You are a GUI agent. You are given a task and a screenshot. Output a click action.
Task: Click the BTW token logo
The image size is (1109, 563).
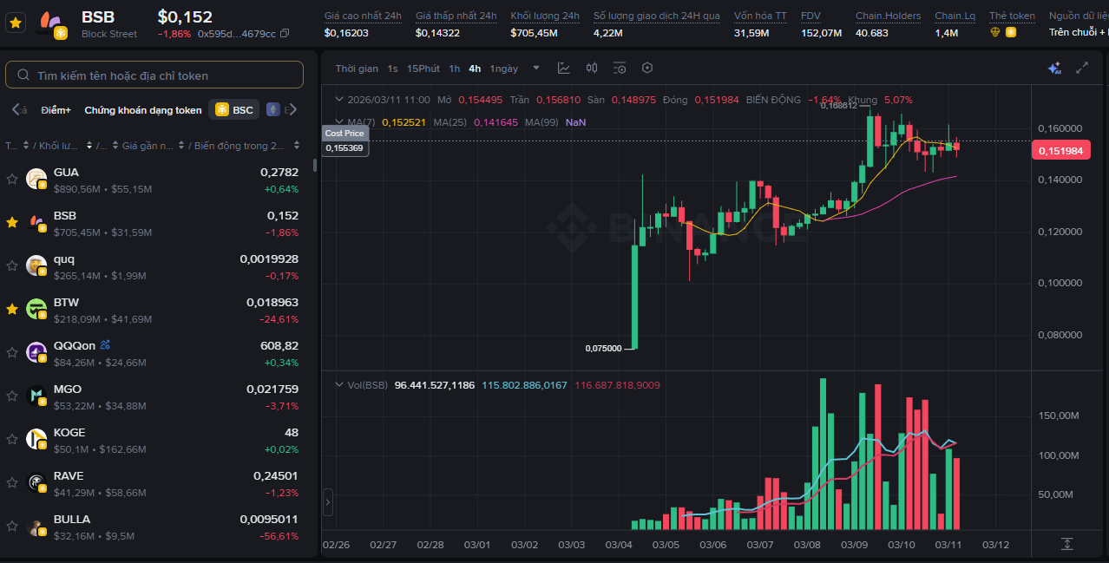tap(36, 310)
